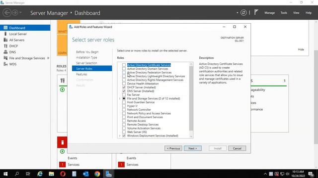Check Active Directory Federation Services
318x178 pixels.
click(x=124, y=73)
